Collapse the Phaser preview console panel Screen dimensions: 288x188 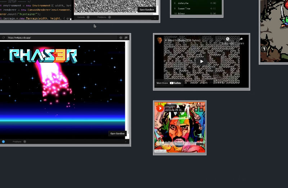tap(126, 142)
